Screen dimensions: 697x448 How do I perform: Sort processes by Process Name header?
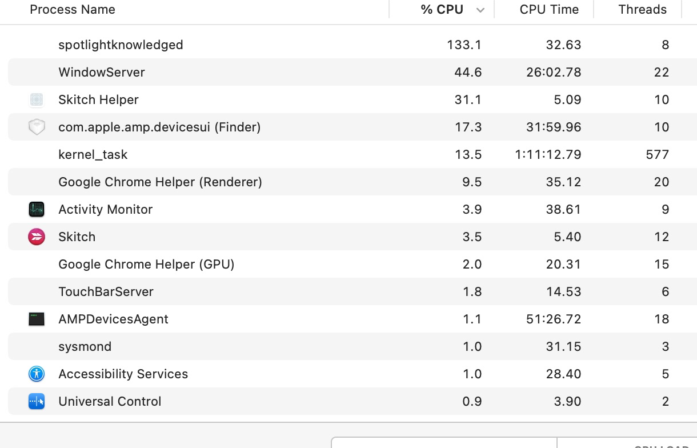[x=73, y=10]
